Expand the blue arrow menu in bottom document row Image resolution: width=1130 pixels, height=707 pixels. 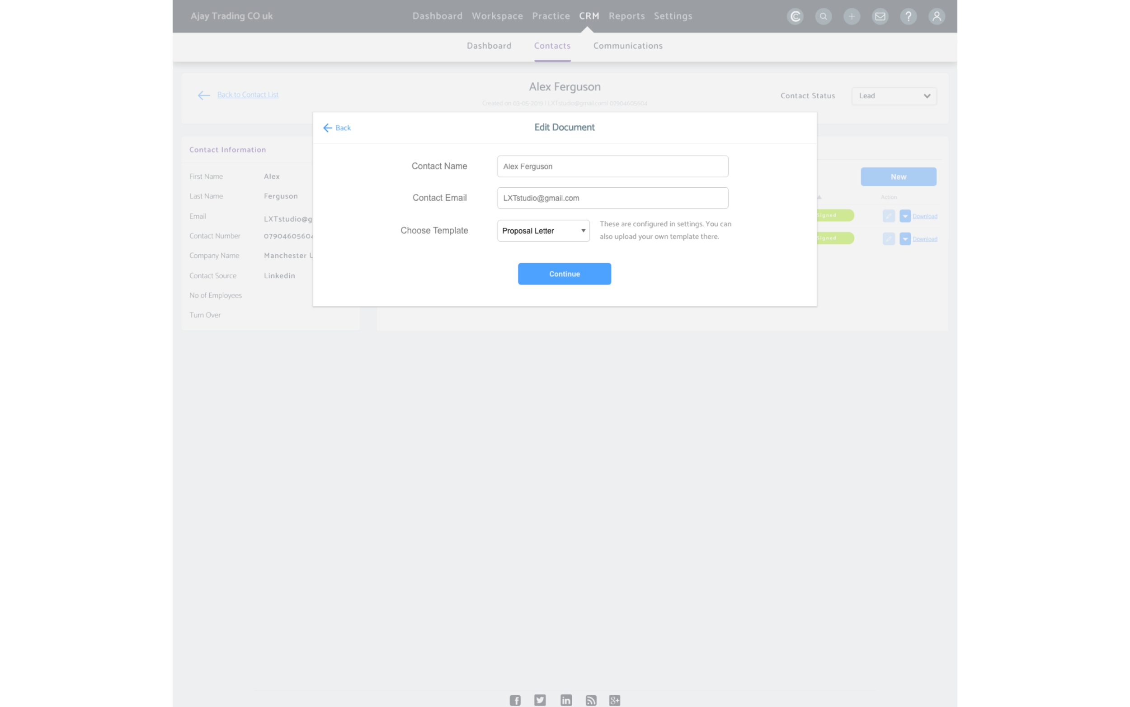(905, 238)
